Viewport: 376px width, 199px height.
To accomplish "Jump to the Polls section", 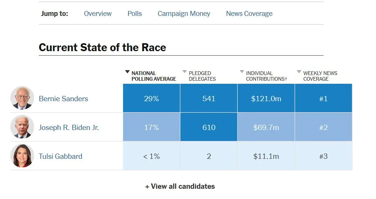I will [134, 14].
